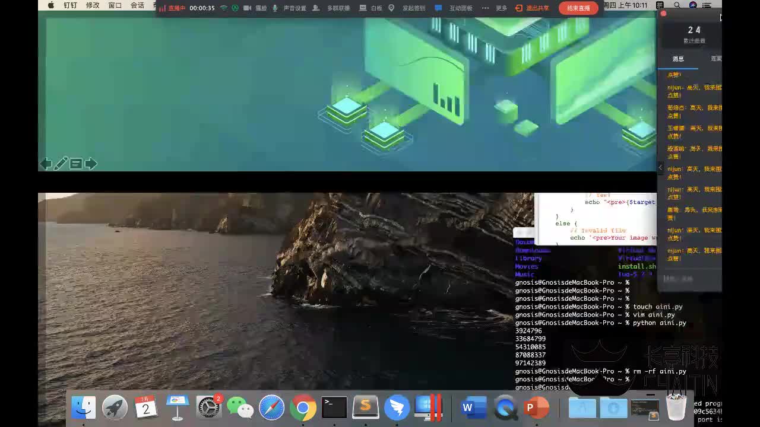Open the Notification Center list icon
Image resolution: width=760 pixels, height=427 pixels.
click(x=707, y=5)
